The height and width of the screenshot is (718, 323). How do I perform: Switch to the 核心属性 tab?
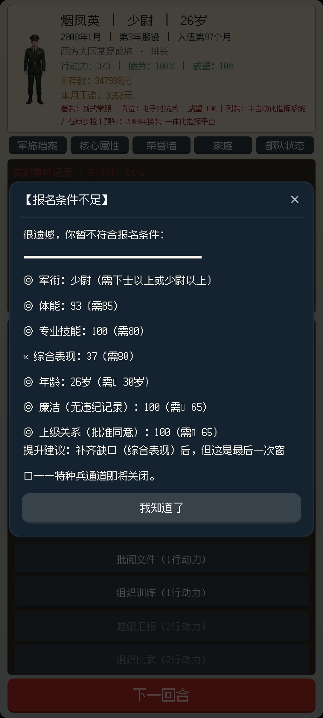(100, 145)
